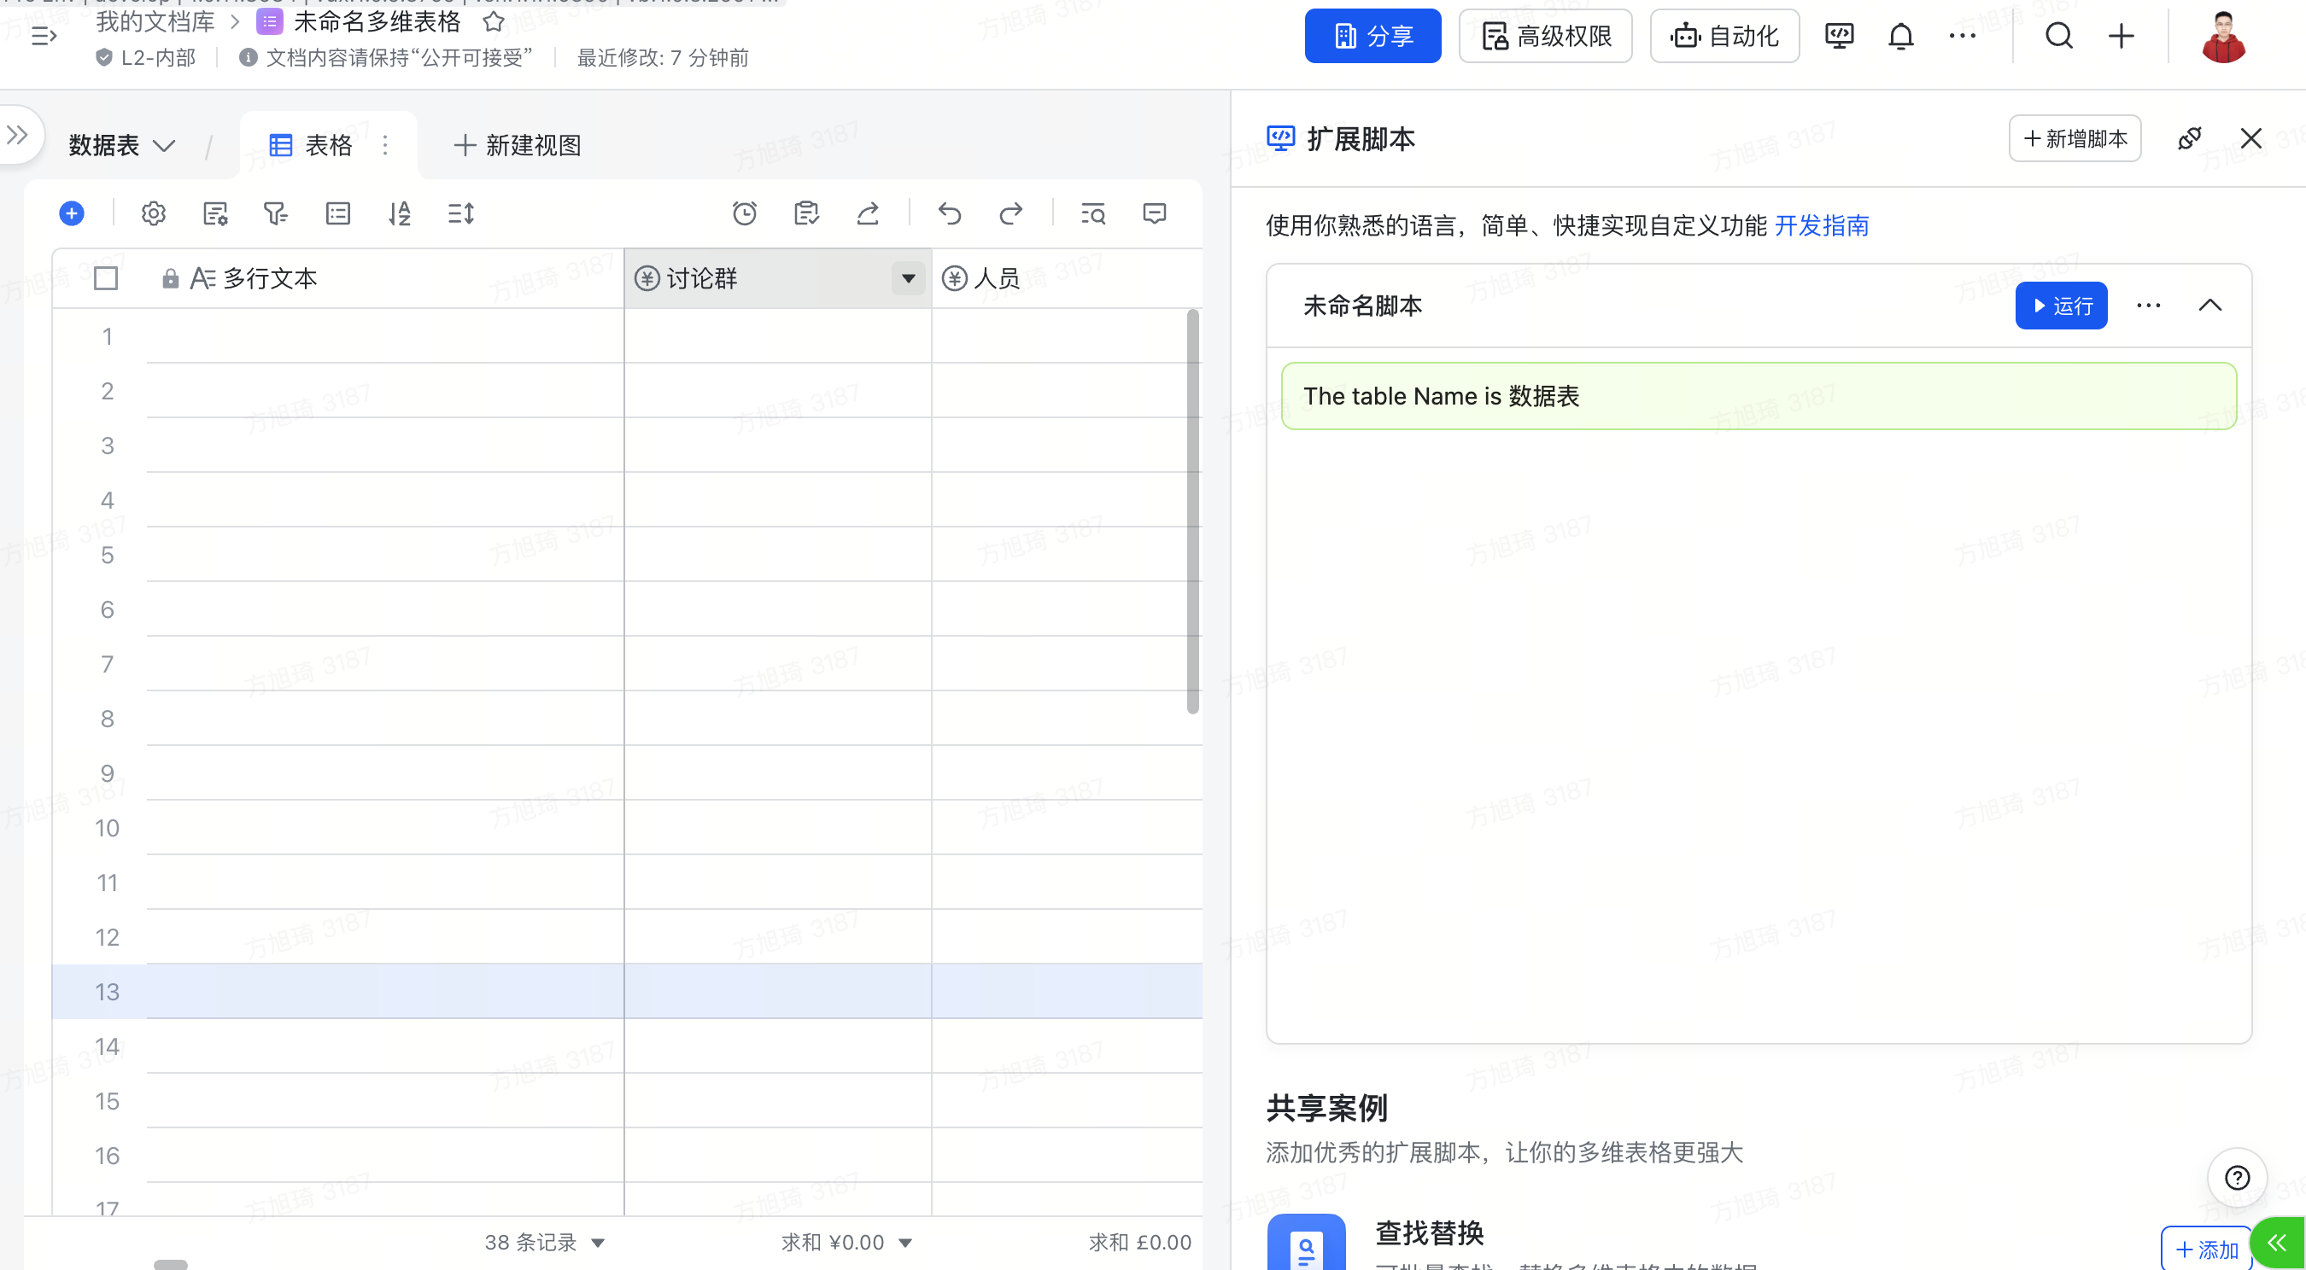Open the 讨论群 column dropdown arrow

909,278
